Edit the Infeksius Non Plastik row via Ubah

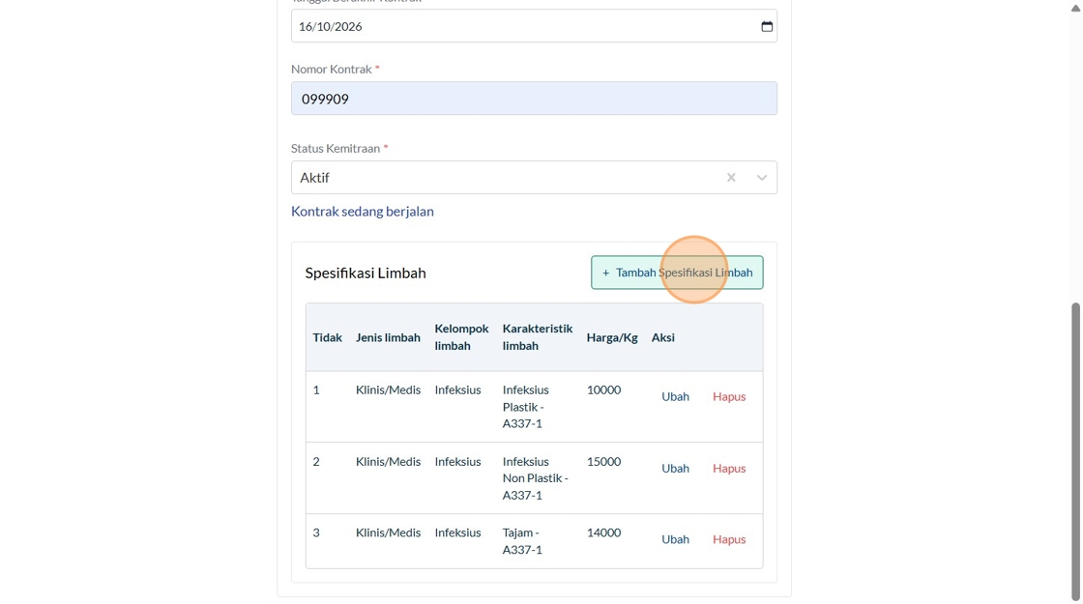675,468
